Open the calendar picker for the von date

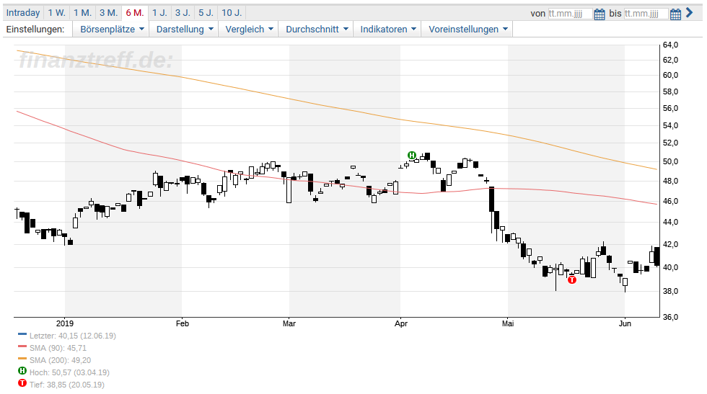pyautogui.click(x=600, y=14)
